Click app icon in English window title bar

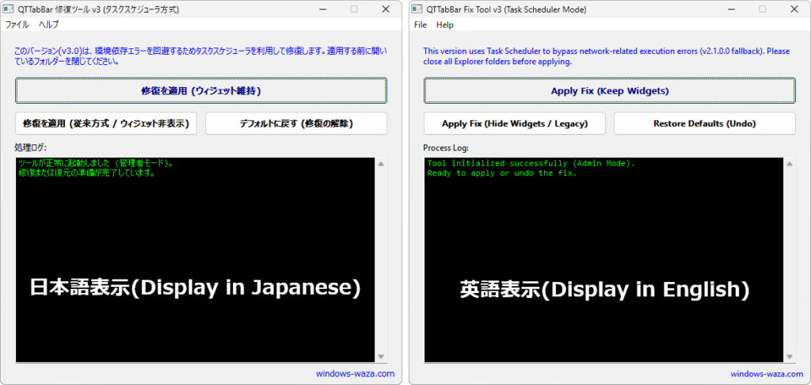pos(417,9)
